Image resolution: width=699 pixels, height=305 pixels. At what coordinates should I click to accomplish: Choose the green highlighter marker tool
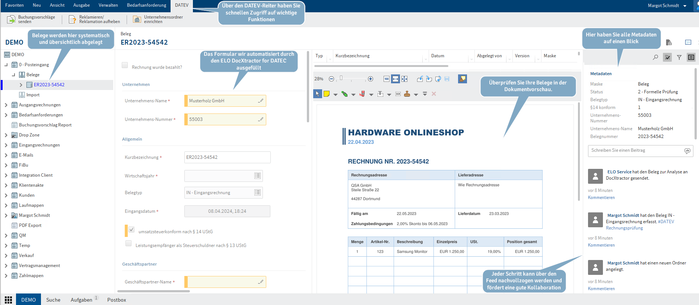[344, 94]
